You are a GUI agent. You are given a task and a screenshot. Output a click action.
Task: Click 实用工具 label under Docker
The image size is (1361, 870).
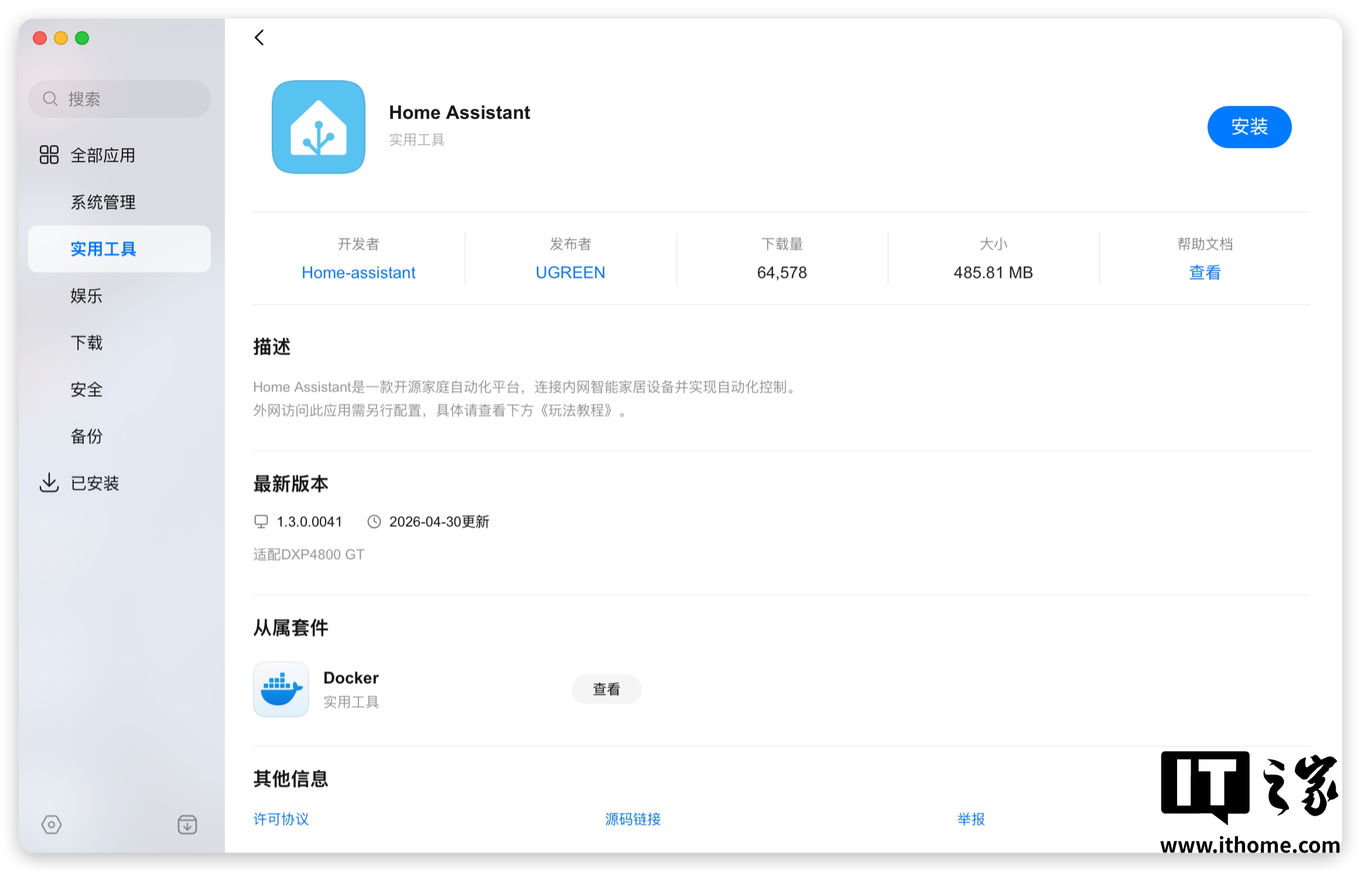pyautogui.click(x=351, y=701)
